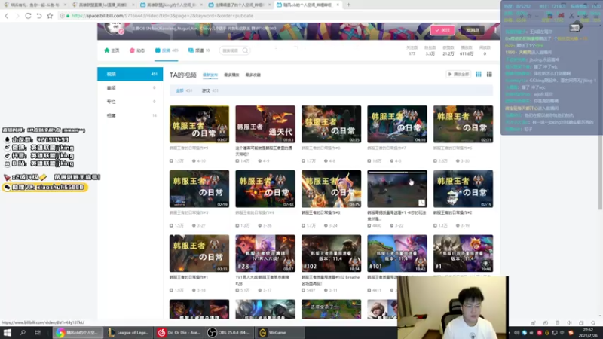Click the 粉丝数 3.3万 followers count
The height and width of the screenshot is (339, 603).
[x=430, y=50]
